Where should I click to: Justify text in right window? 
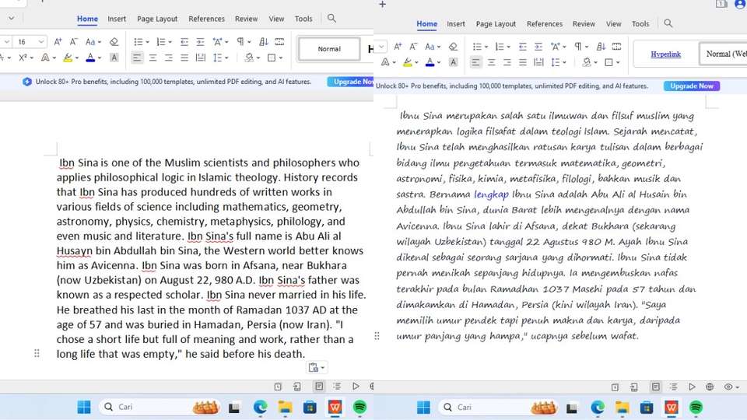click(x=523, y=62)
